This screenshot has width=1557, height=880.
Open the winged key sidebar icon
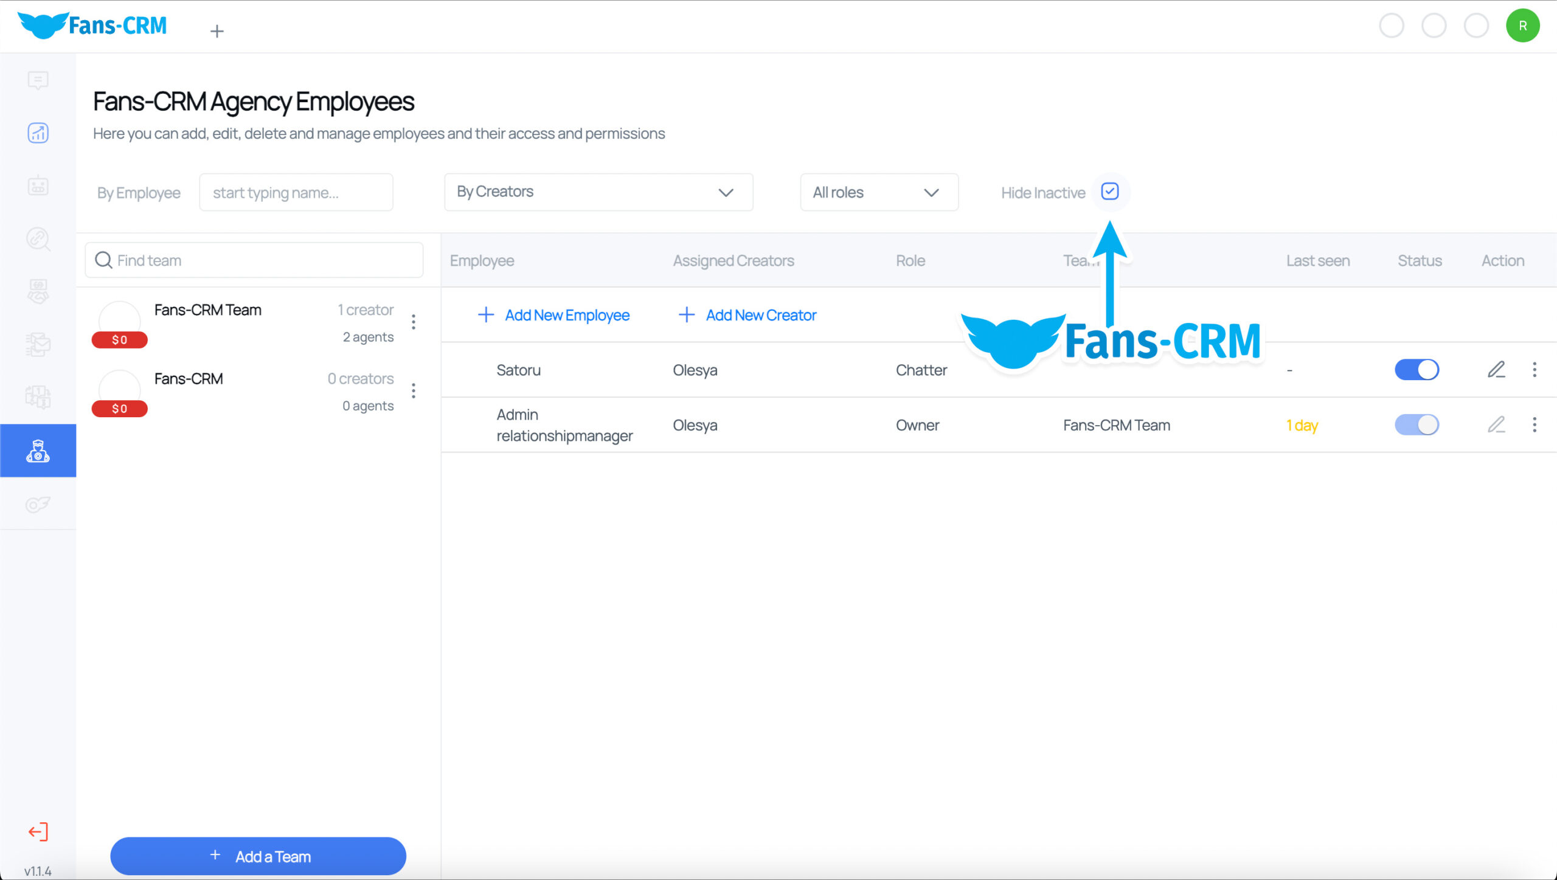click(x=38, y=504)
